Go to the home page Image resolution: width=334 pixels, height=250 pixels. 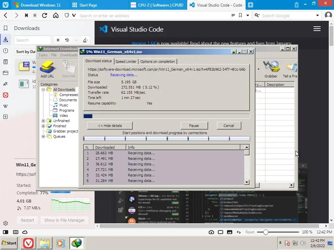[x=55, y=15]
